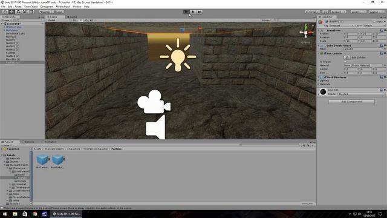Select the Rotate tool in toolbar
The width and height of the screenshot is (387, 218).
pyautogui.click(x=18, y=12)
